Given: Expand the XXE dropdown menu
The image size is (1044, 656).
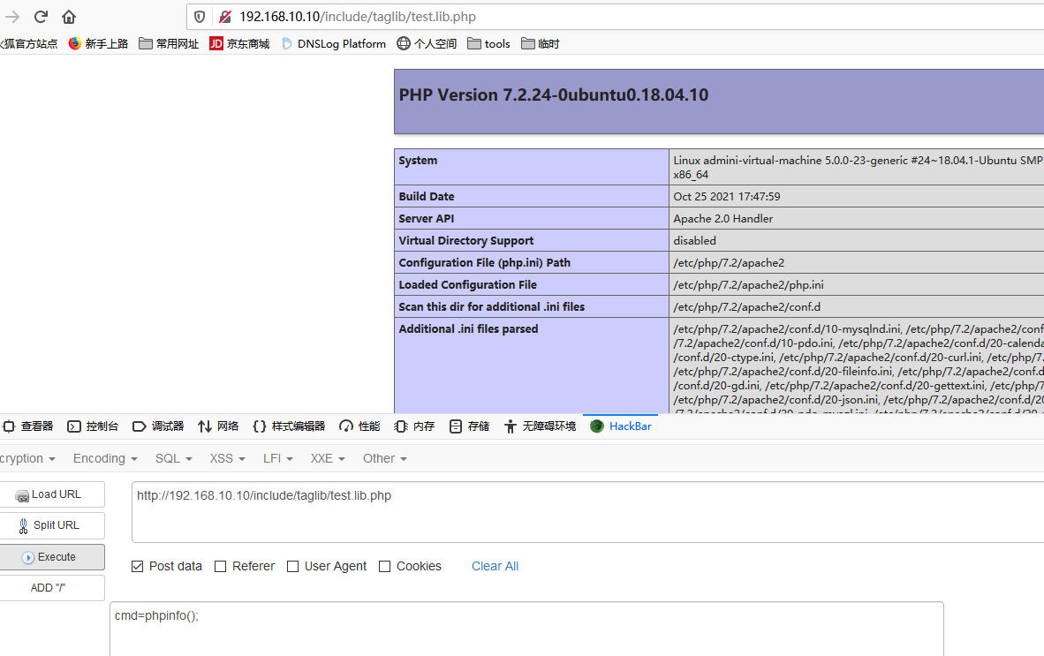Looking at the screenshot, I should tap(328, 458).
